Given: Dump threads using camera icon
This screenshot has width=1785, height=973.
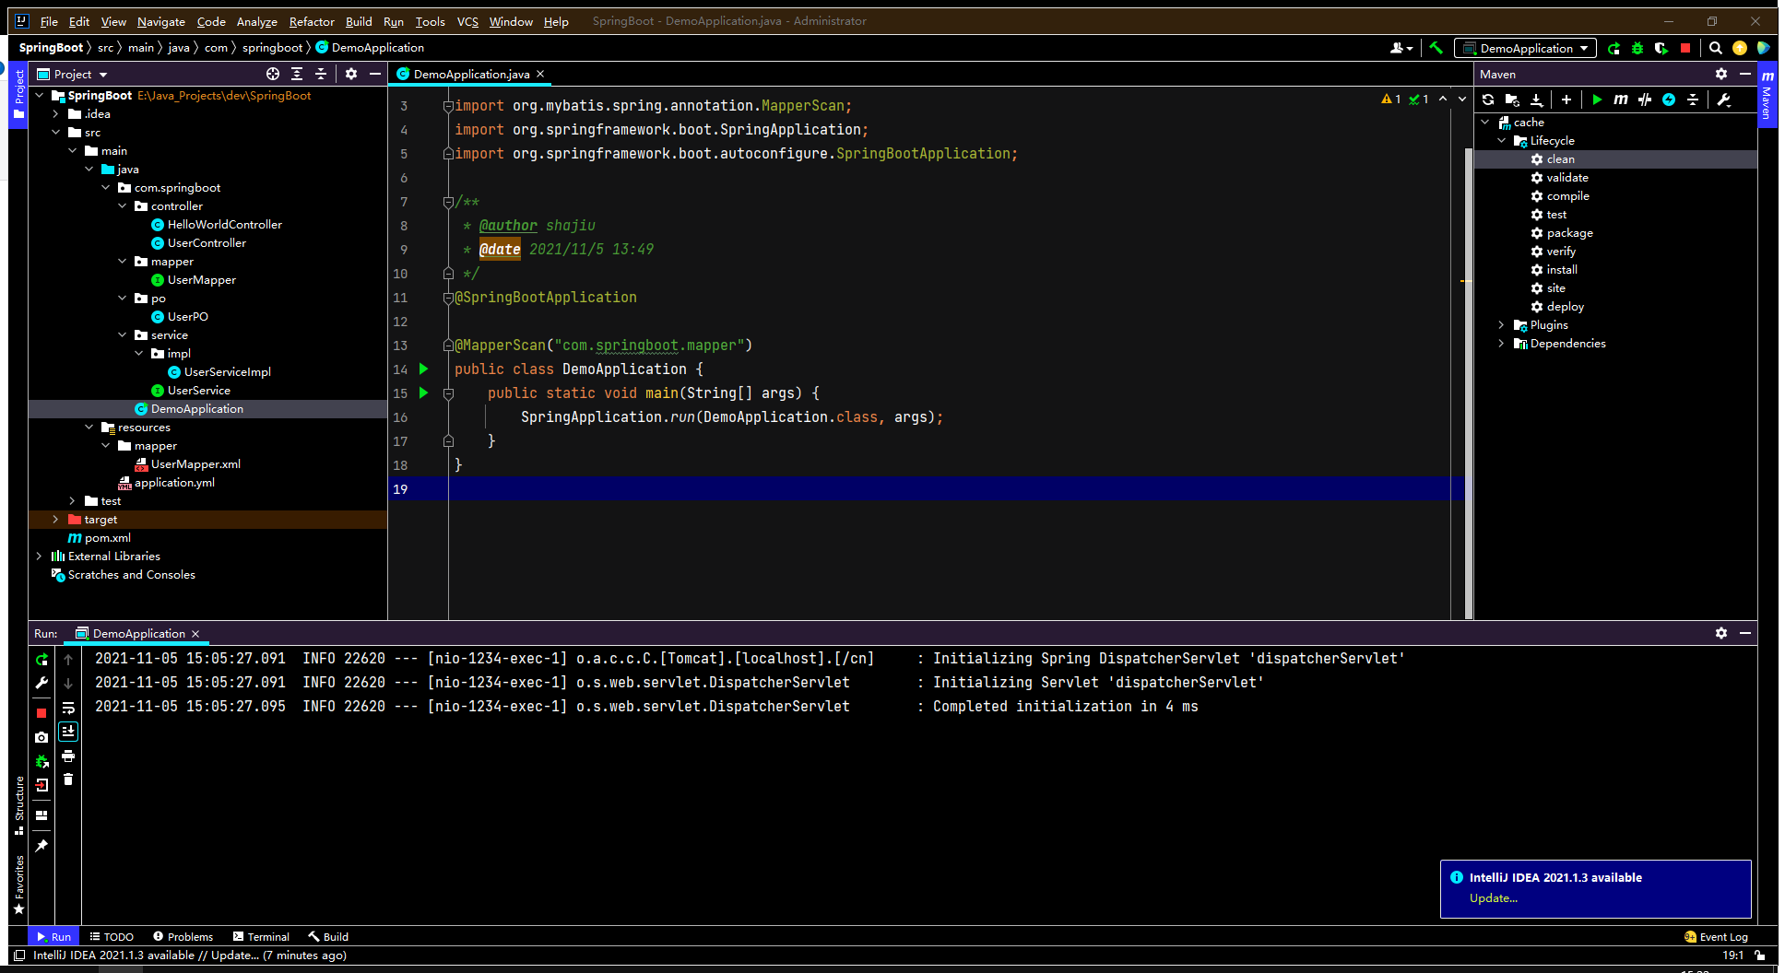Looking at the screenshot, I should tap(41, 737).
